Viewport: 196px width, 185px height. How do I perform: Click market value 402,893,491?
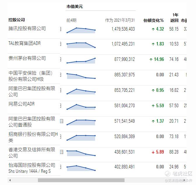click(x=125, y=167)
